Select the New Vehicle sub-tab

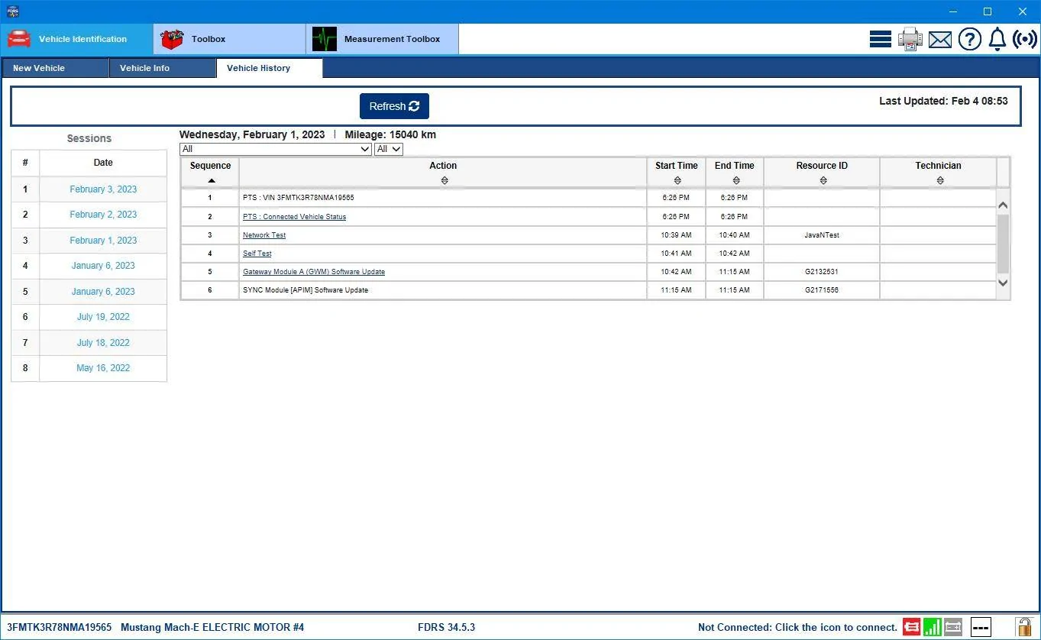[55, 68]
